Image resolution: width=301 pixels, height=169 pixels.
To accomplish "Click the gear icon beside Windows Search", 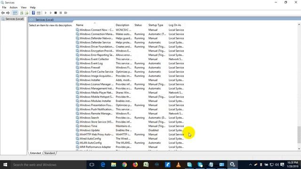I will click(x=77, y=118).
